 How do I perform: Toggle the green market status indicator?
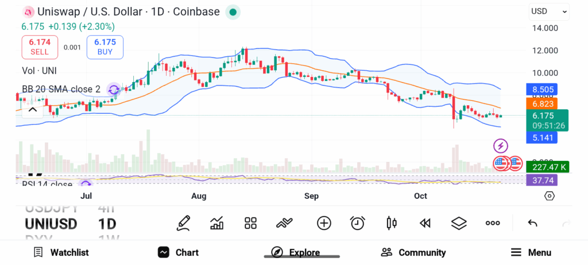[x=232, y=11]
